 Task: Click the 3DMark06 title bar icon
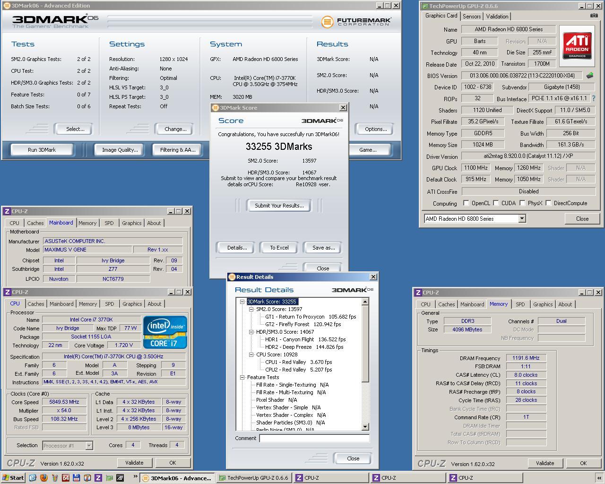[x=7, y=6]
